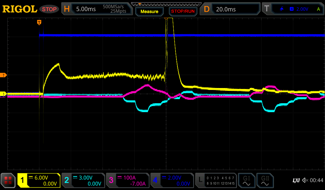This screenshot has width=325, height=190.
Task: Click the LXI network status icon
Action: point(296,180)
